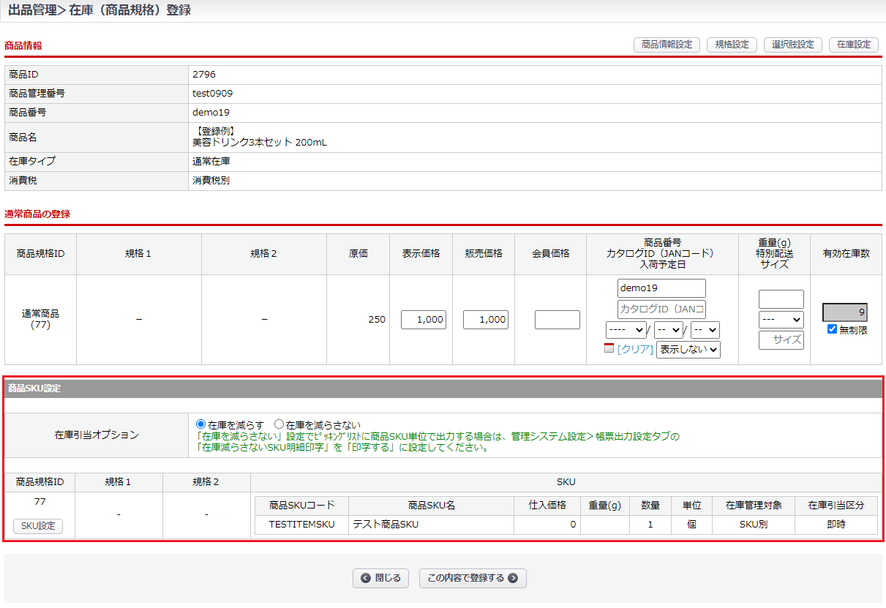Check the 無制限 unlimited stock checkbox

[832, 329]
